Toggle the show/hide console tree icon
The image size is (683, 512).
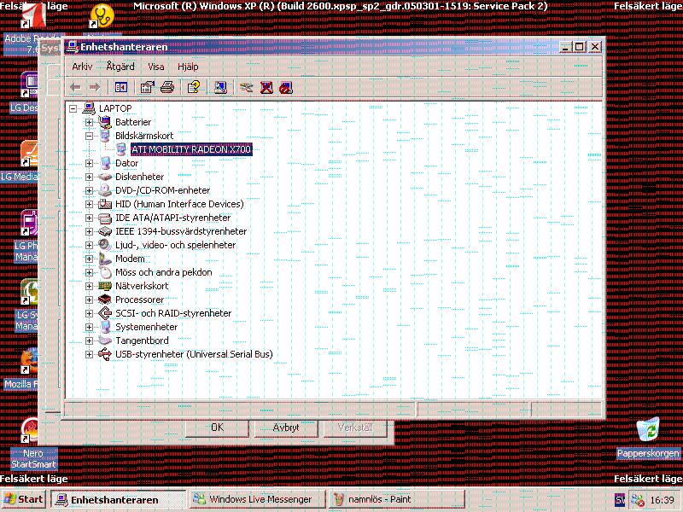121,88
